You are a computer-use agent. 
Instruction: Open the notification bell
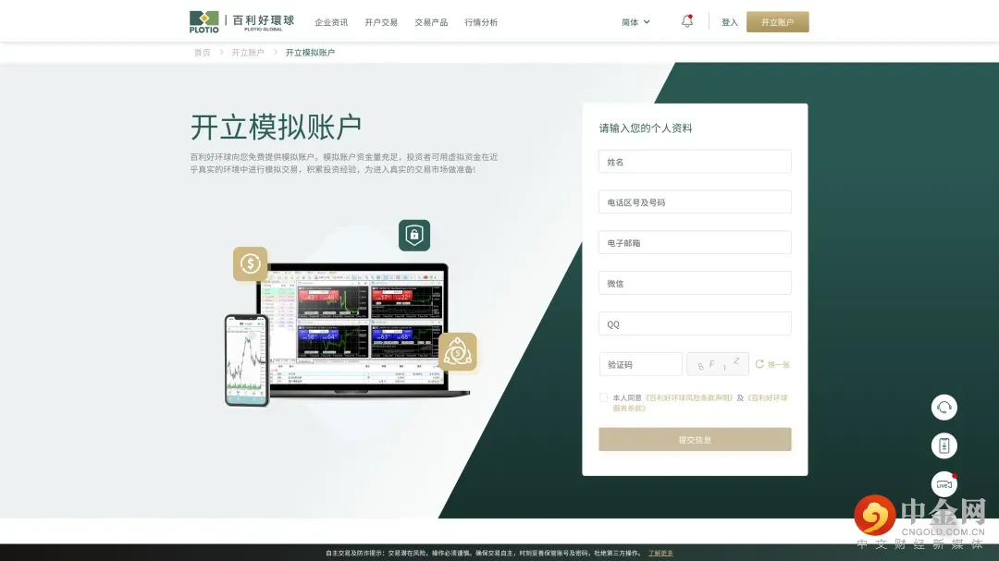coord(686,21)
